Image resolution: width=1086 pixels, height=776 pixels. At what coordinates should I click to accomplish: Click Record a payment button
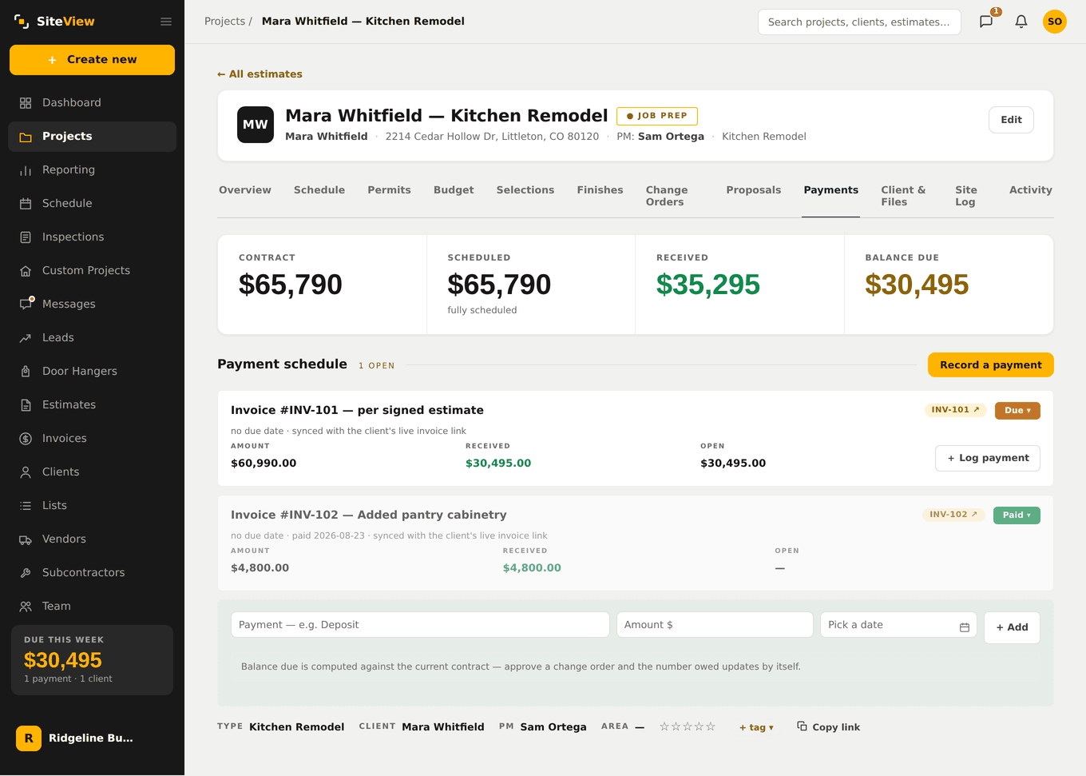click(990, 365)
